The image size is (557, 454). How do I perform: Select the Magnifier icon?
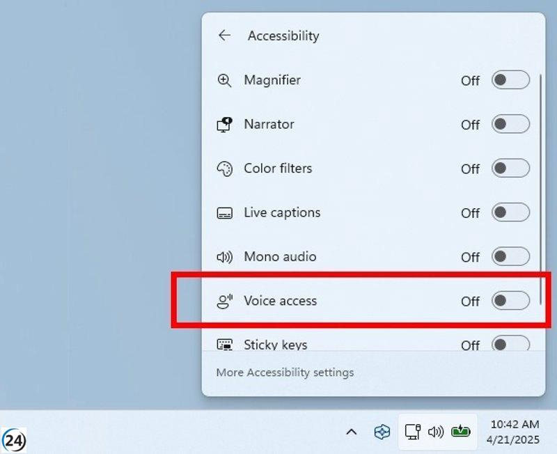[223, 81]
